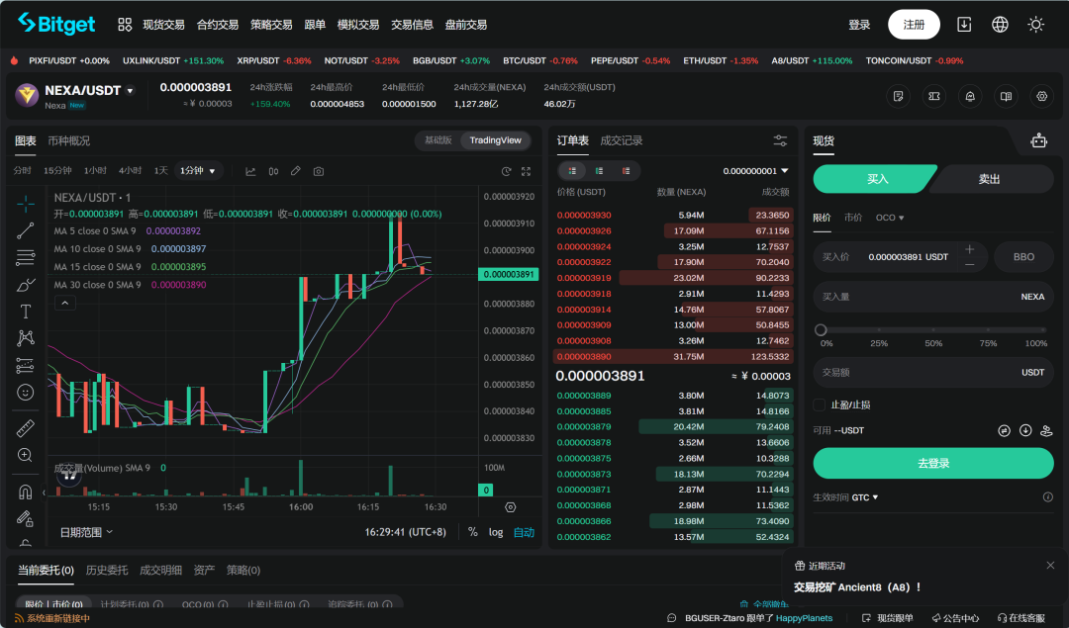Viewport: 1069px width, 628px height.
Task: Switch to order history tab
Action: point(107,570)
